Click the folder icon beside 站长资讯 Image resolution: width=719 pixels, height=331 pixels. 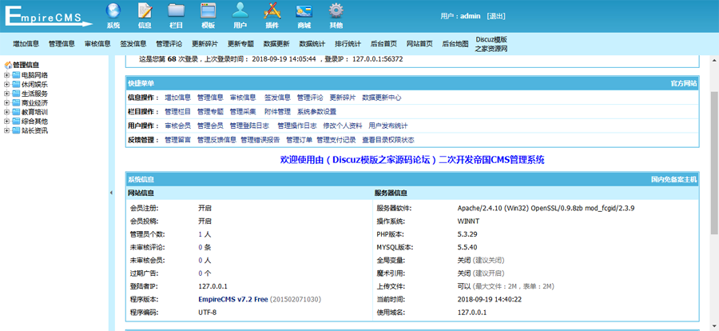click(x=17, y=130)
